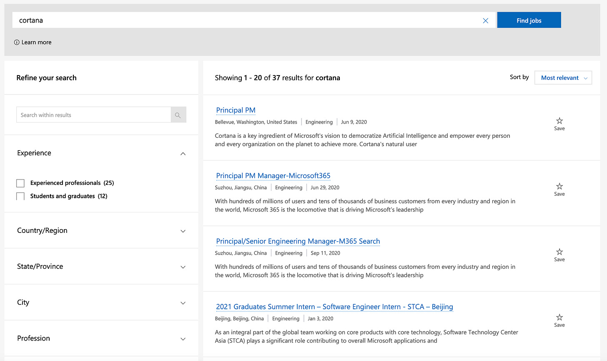The image size is (607, 361).
Task: Click the 'Jan 3, 2020' date text
Action: click(320, 318)
